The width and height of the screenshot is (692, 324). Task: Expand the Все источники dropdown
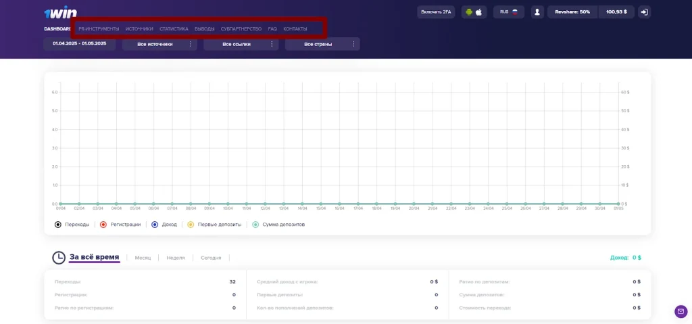click(x=159, y=44)
